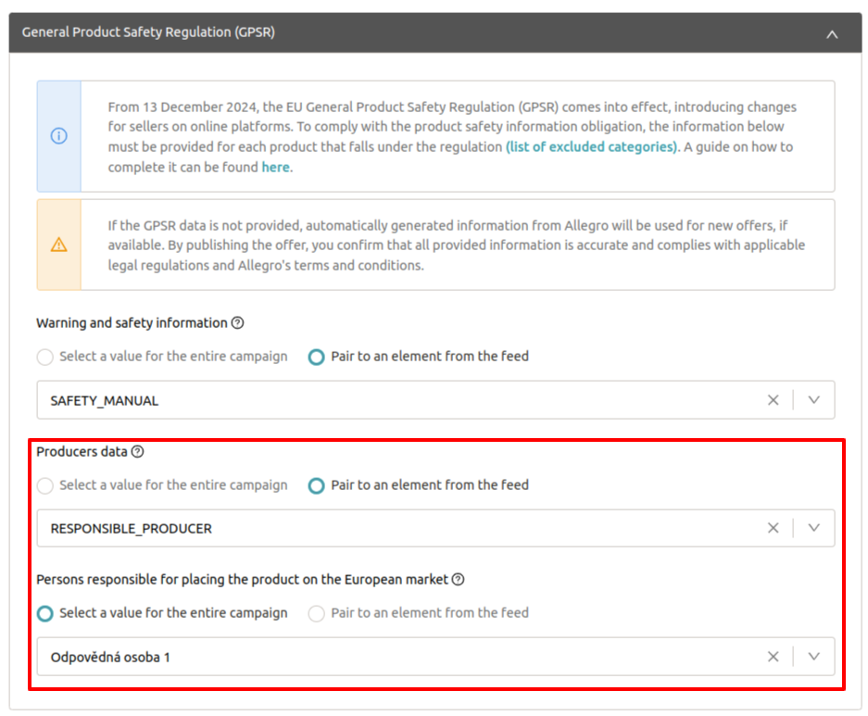This screenshot has height=716, width=868.
Task: Collapse the General Product Safety Regulation section
Action: (x=832, y=33)
